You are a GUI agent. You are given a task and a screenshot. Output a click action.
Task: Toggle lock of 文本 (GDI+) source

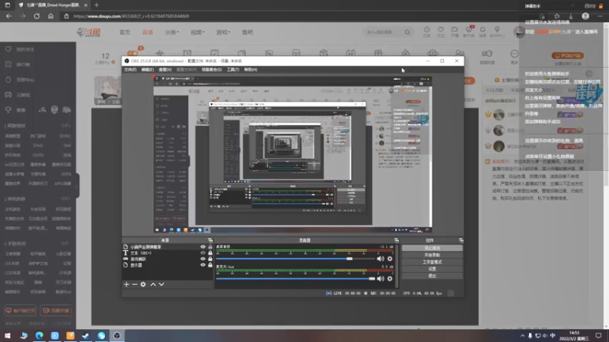210,253
